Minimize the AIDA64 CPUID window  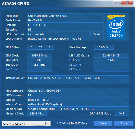coord(118,3)
